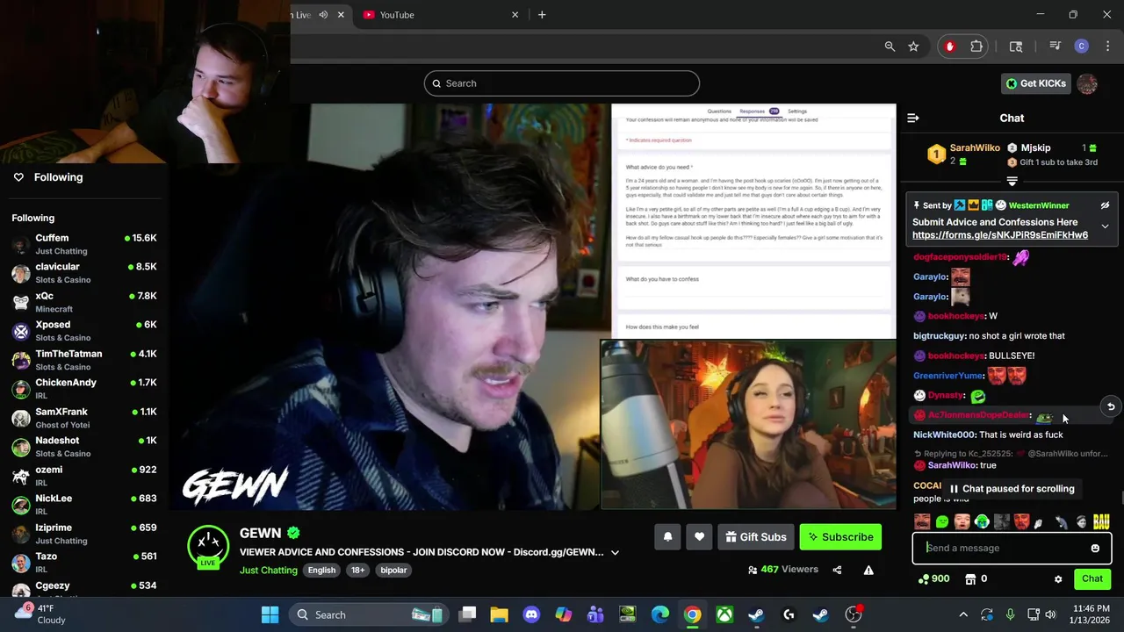1124x632 pixels.
Task: Open the emoji picker in the message box
Action: tap(1095, 549)
